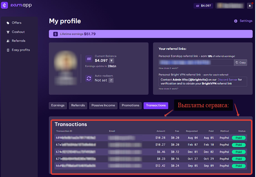Open the Settings link
256x177 pixels.
[x=246, y=21]
